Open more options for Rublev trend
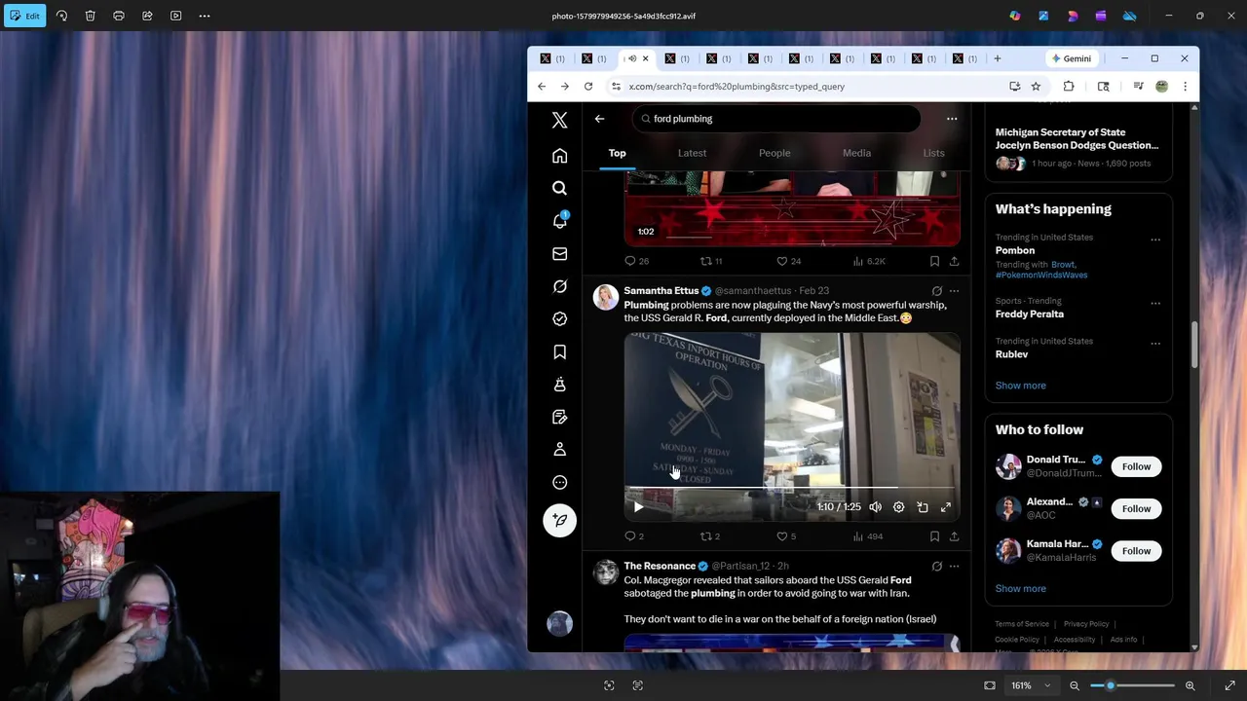 pyautogui.click(x=1155, y=343)
